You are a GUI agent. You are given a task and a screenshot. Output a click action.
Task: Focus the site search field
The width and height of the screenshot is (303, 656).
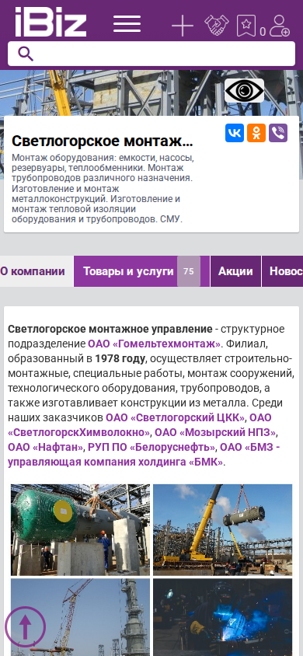[151, 54]
